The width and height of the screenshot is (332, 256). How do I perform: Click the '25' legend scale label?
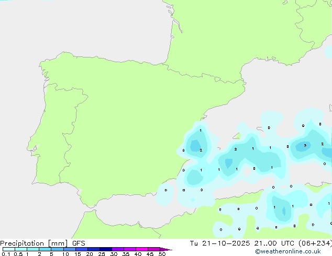point(102,254)
